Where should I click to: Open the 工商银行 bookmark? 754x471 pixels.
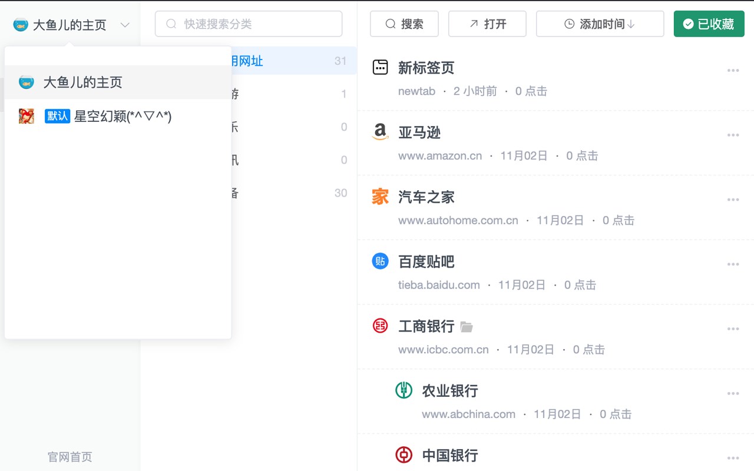426,326
